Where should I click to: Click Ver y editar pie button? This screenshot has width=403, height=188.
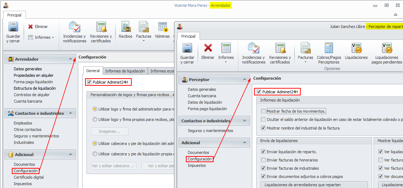point(158,166)
